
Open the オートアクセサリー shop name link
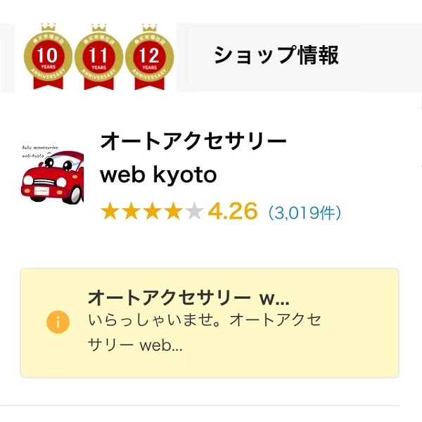[193, 141]
